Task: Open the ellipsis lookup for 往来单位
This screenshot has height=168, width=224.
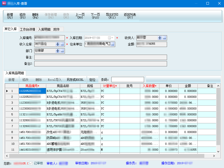Action: click(113, 44)
